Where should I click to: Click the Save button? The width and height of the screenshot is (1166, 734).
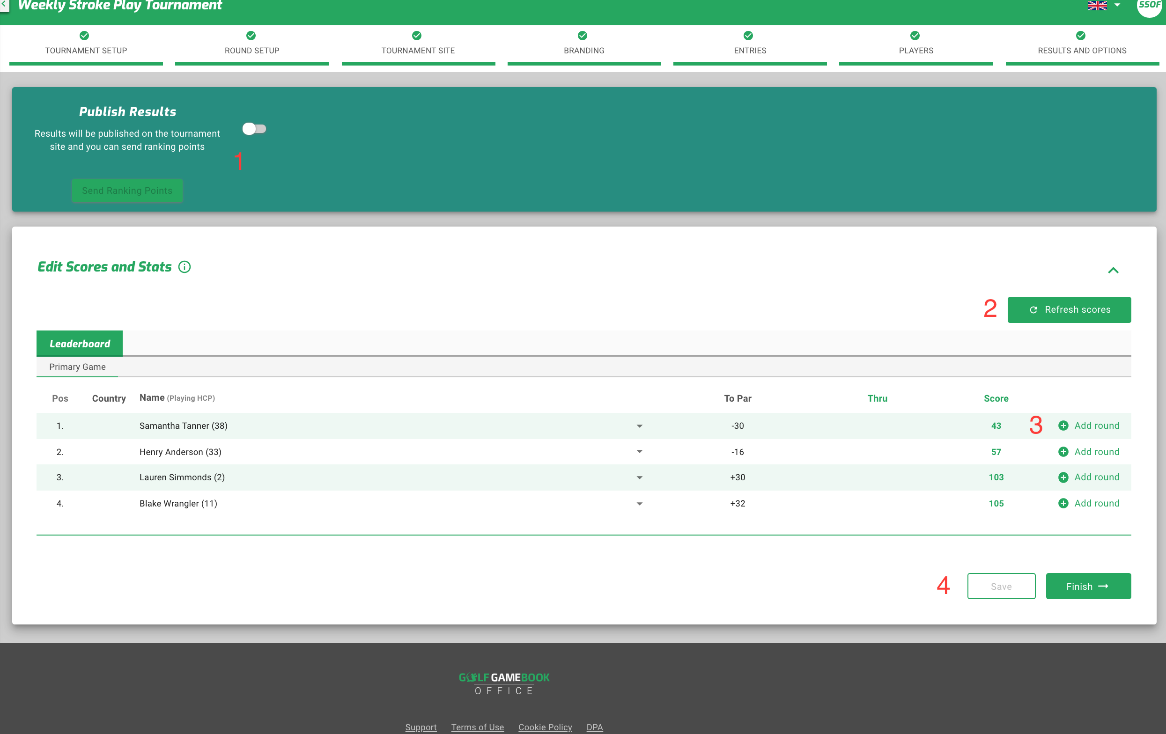[1001, 587]
